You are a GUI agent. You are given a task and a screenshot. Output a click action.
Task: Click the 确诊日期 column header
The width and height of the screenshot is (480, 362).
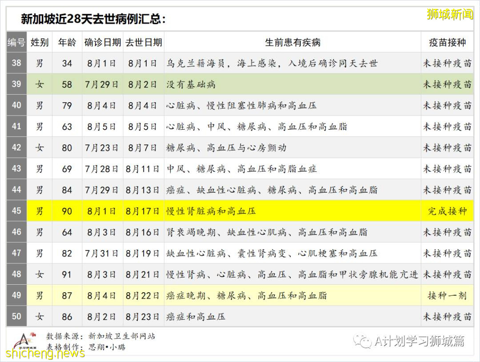pos(103,42)
